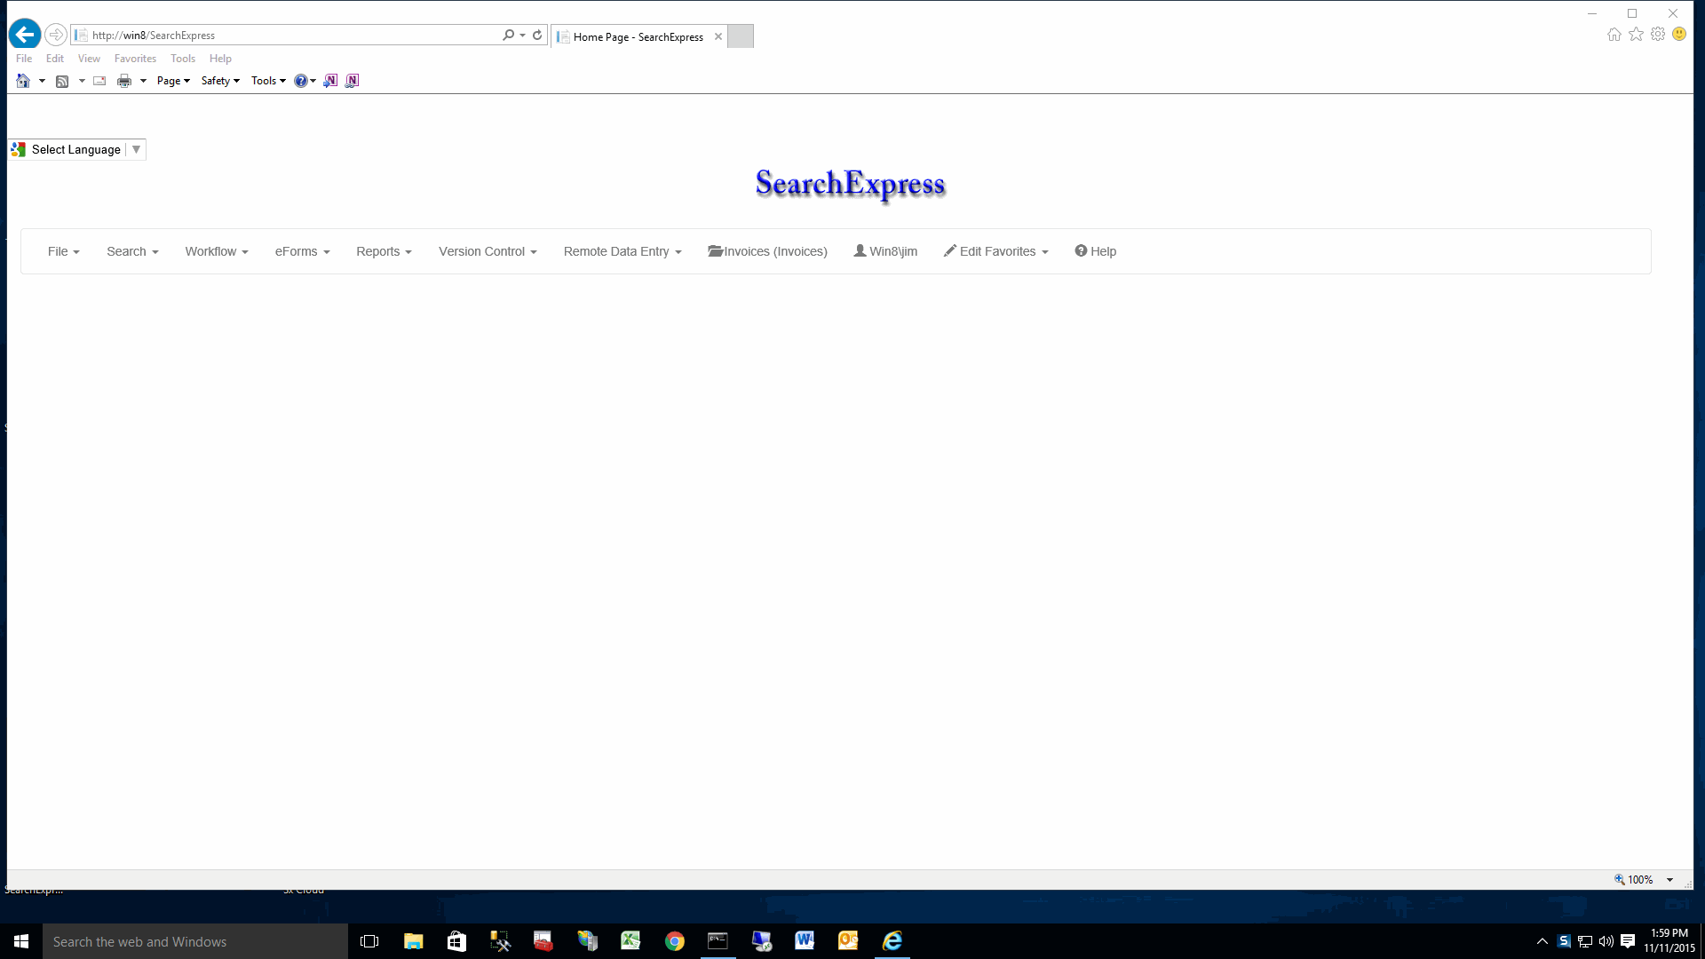Expand the Reports navbar dropdown
Image resolution: width=1705 pixels, height=959 pixels.
coord(384,251)
